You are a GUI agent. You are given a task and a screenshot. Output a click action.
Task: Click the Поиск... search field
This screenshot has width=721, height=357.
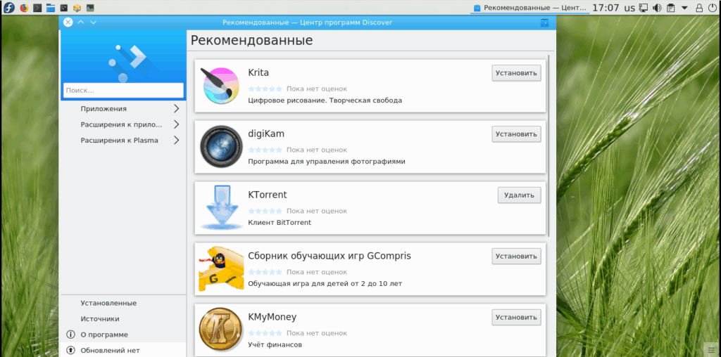pyautogui.click(x=123, y=91)
